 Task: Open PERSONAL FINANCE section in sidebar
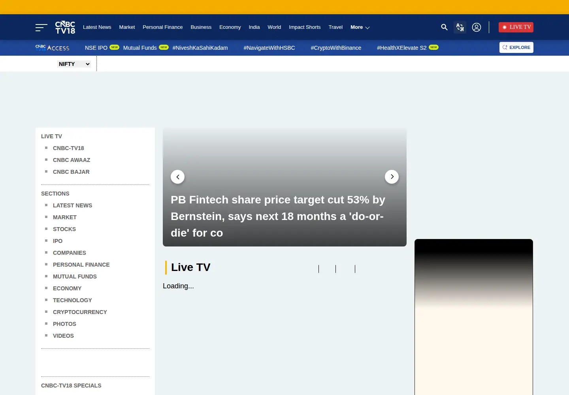(x=81, y=265)
